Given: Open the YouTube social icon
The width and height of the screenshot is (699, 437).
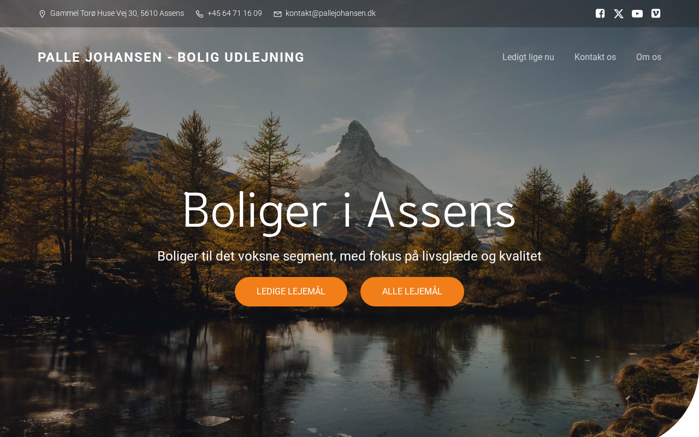Looking at the screenshot, I should (x=637, y=14).
